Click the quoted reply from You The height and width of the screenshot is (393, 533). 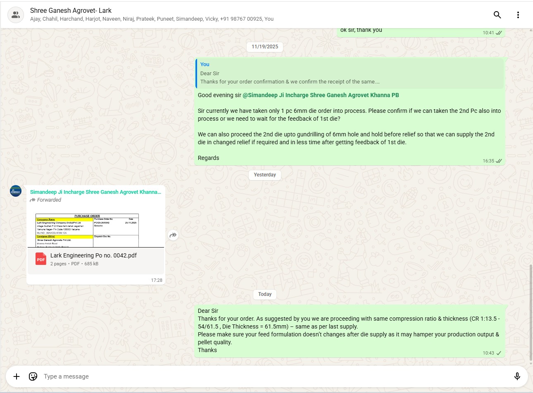[x=350, y=74]
